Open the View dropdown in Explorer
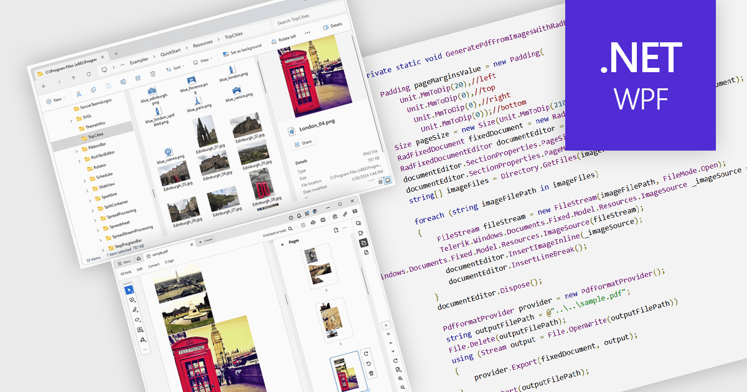This screenshot has height=392, width=747. click(202, 61)
